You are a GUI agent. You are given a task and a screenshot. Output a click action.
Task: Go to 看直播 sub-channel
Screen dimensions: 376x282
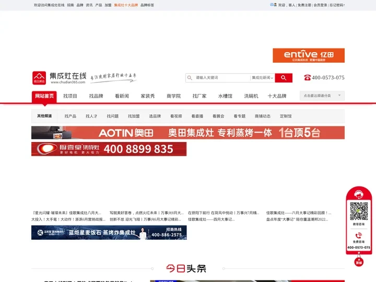[x=197, y=116]
